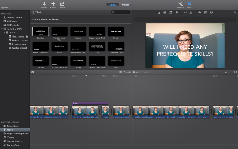Choose the Reveal Lower Third title
238x149 pixels.
pos(41,46)
